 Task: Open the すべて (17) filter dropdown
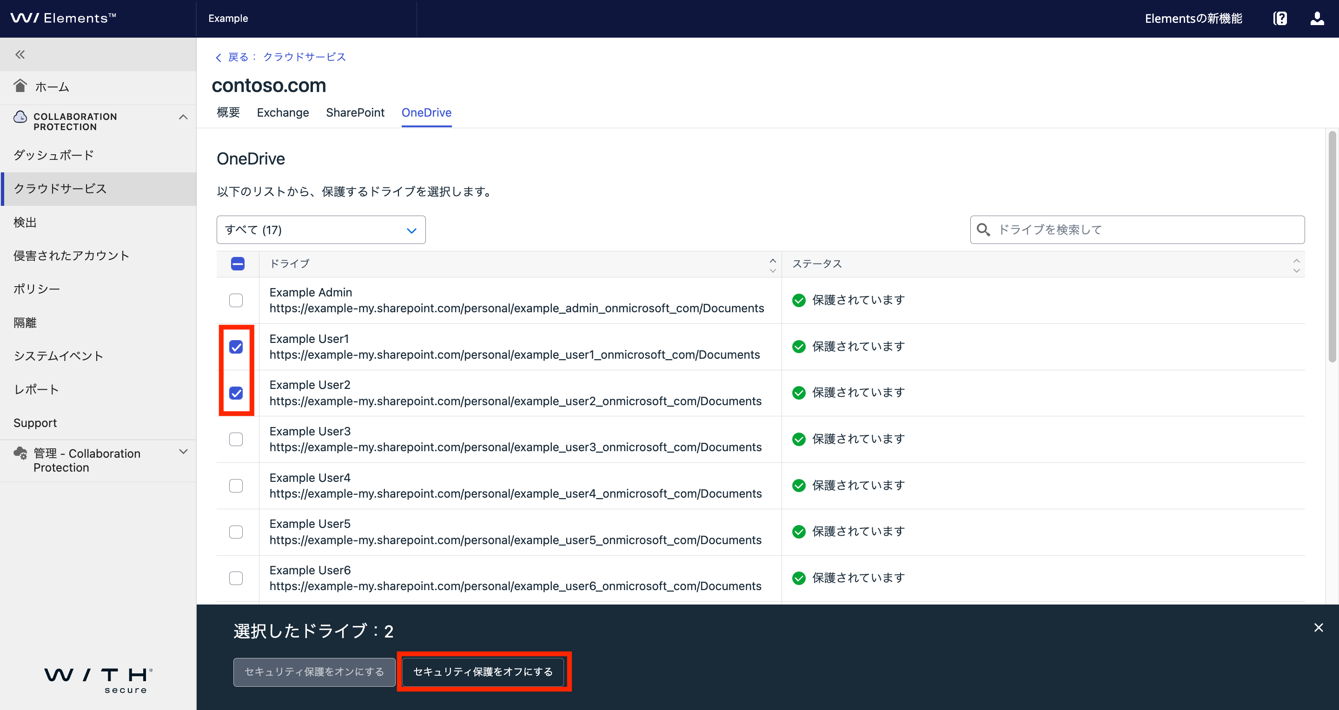click(321, 230)
